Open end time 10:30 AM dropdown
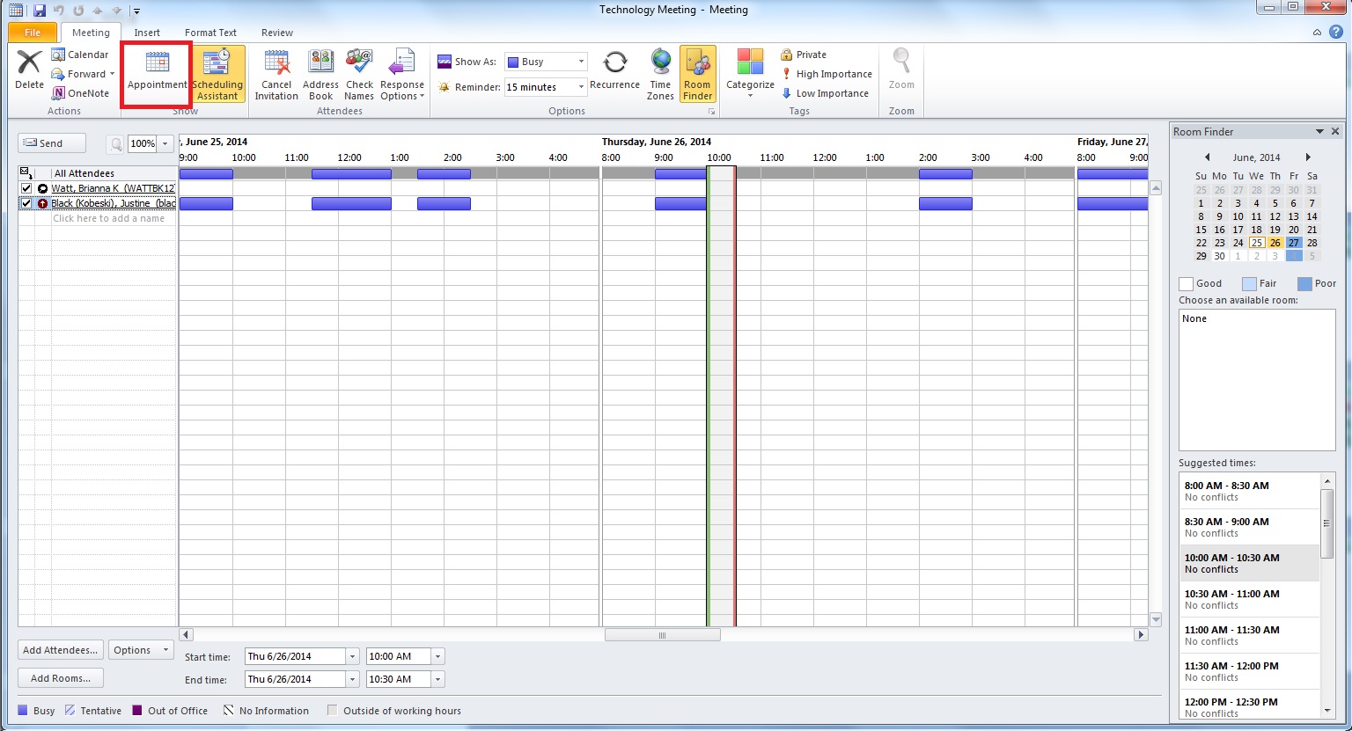Viewport: 1352px width, 731px height. (x=437, y=679)
